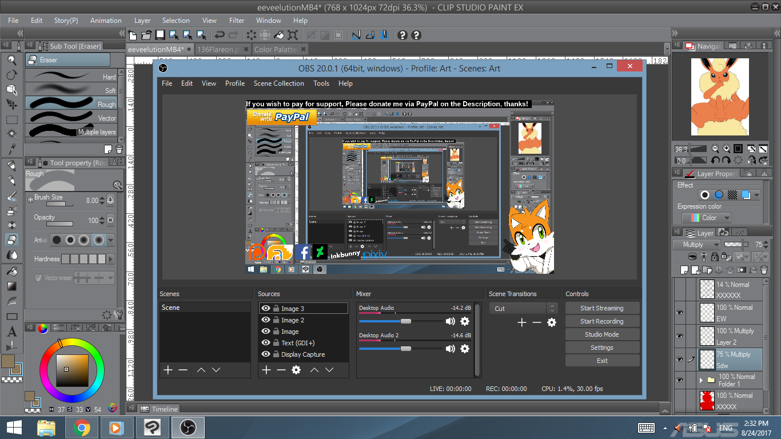Toggle visibility of Image 3 source
This screenshot has height=439, width=781.
(266, 309)
